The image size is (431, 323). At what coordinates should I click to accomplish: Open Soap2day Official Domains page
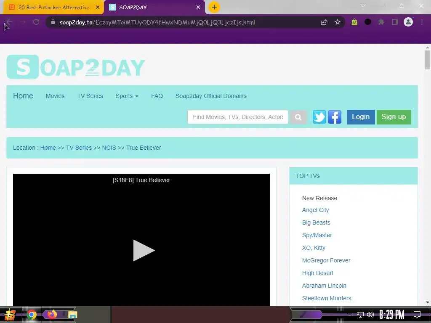click(x=211, y=96)
